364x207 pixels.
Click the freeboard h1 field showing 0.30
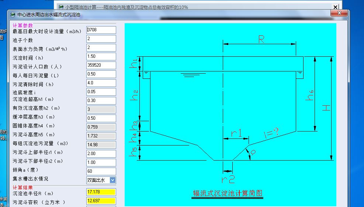101,101
